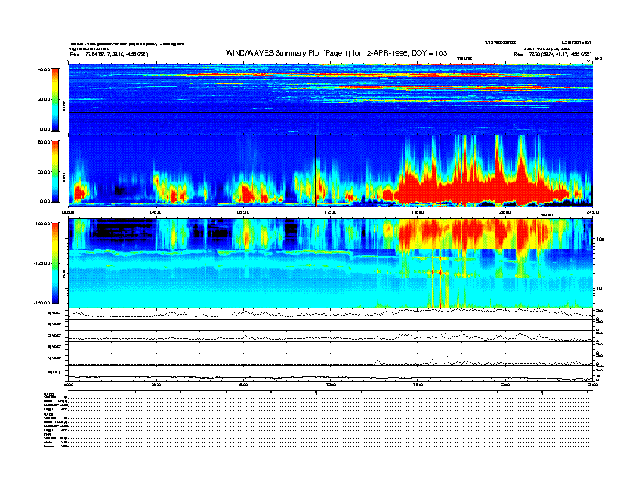Click 04:00 label under the middle spectrogram

pyautogui.click(x=156, y=212)
